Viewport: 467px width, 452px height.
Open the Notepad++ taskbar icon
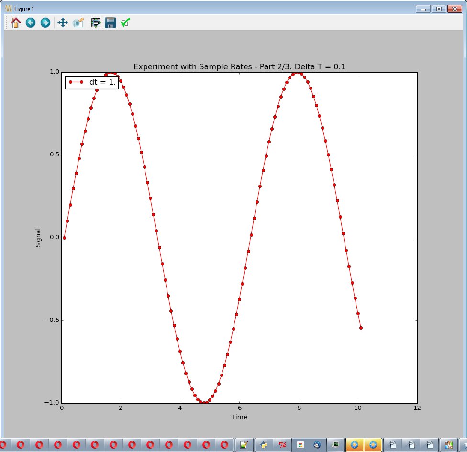point(244,445)
